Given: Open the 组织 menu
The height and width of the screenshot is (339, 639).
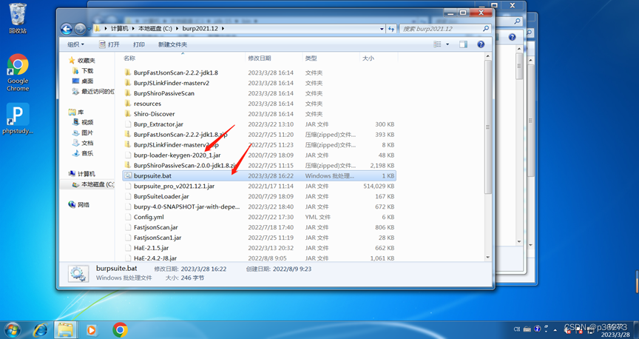Looking at the screenshot, I should 75,44.
